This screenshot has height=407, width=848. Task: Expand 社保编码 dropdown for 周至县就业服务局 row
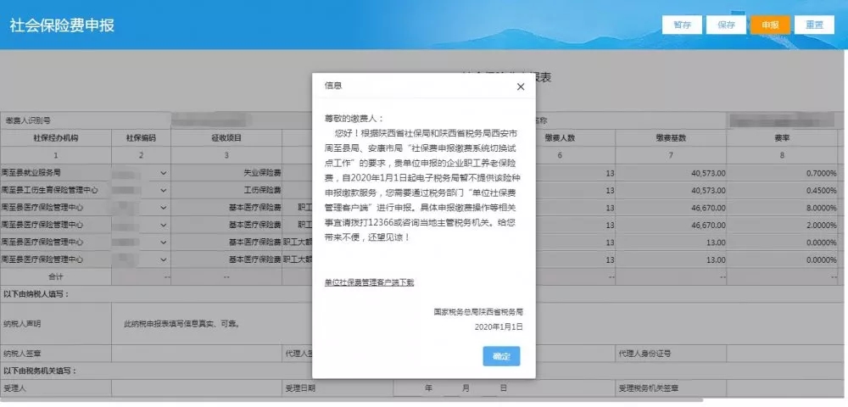(164, 173)
